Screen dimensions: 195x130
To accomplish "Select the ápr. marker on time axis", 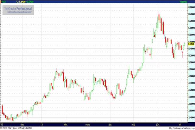I will point(110,124).
